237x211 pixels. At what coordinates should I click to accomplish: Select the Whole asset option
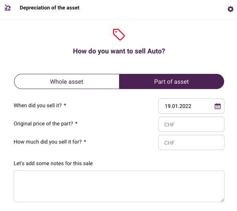click(x=67, y=81)
